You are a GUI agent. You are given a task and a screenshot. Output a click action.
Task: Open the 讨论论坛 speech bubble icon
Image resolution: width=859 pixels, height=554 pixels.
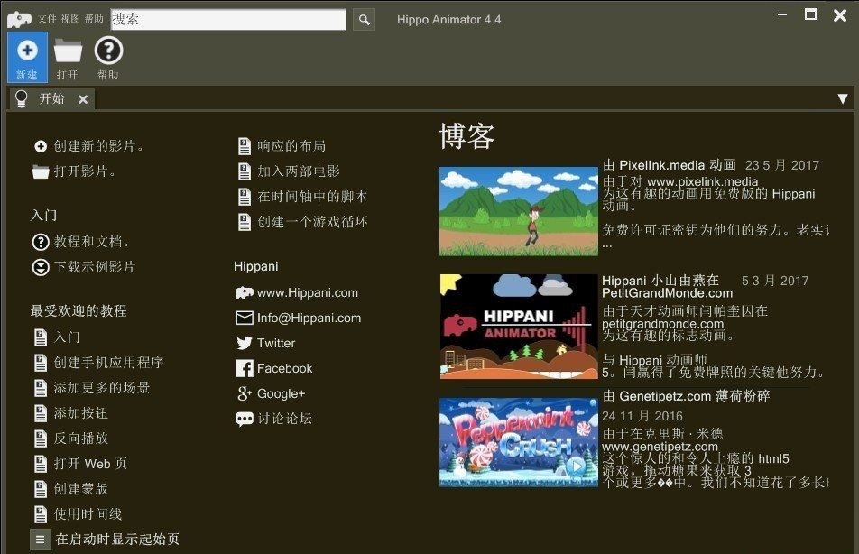pyautogui.click(x=244, y=419)
